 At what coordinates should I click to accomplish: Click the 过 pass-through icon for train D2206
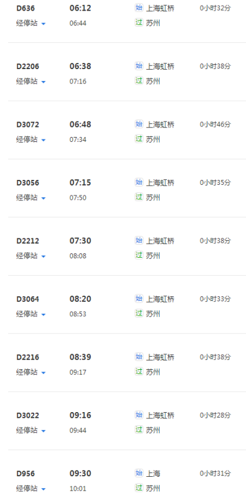click(x=139, y=81)
